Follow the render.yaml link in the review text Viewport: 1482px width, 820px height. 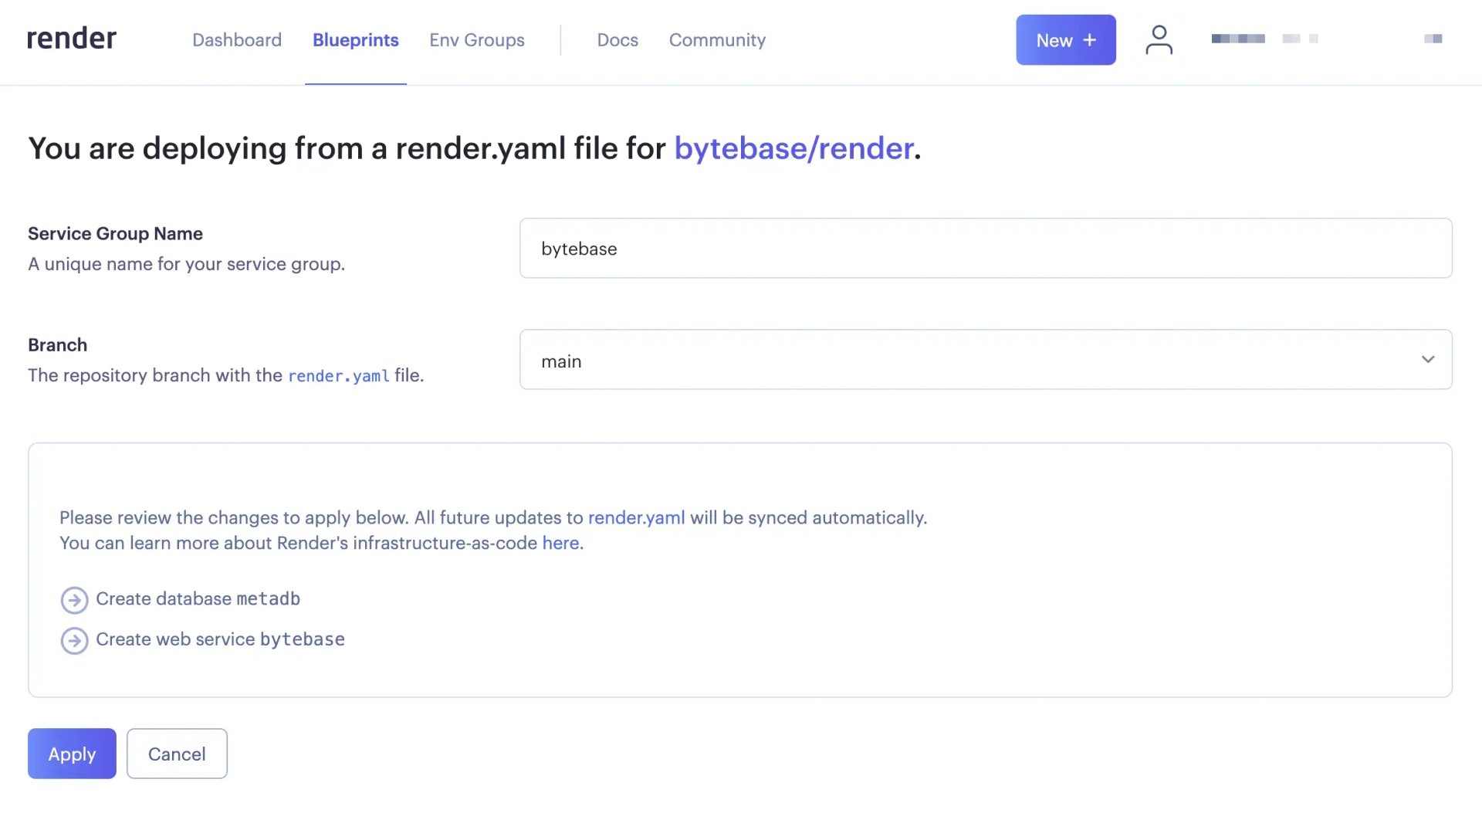click(636, 518)
